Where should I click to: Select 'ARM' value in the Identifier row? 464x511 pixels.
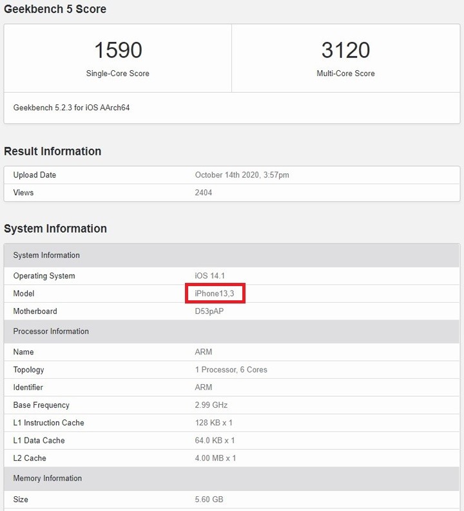coord(204,387)
